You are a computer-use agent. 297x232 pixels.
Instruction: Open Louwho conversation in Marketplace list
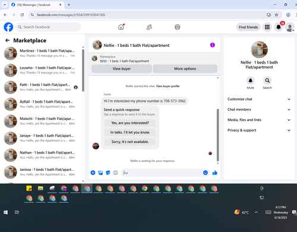tap(42, 70)
